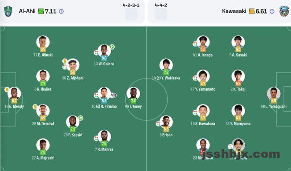Click the yellow card icon on Z. Aljohani

pos(65,61)
